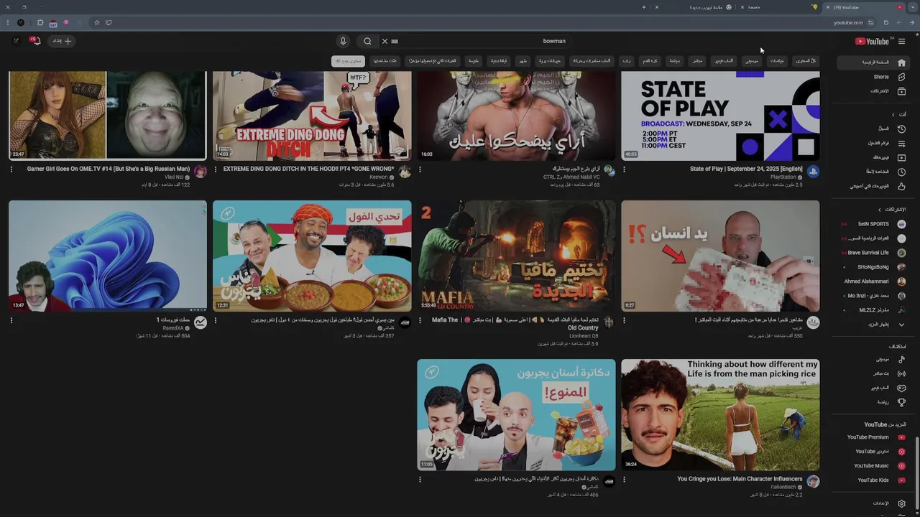
Task: Open Live broadcast explore icon
Action: click(901, 373)
